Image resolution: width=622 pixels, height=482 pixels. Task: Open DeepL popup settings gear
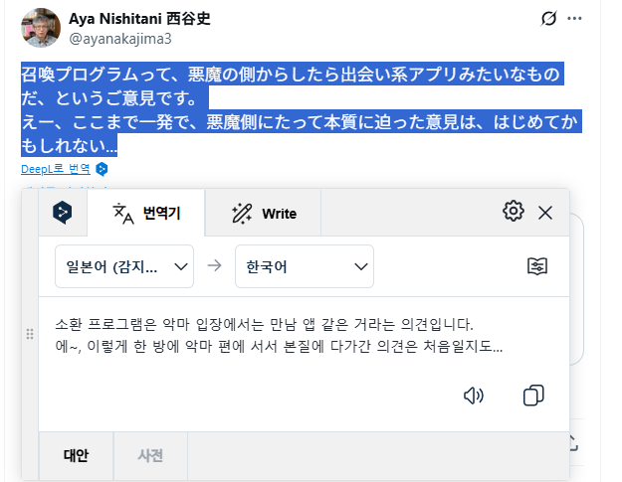click(514, 211)
